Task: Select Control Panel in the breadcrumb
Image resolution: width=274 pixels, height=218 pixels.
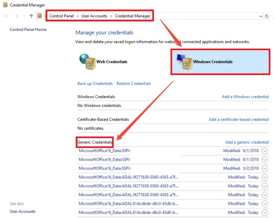Action: click(61, 16)
